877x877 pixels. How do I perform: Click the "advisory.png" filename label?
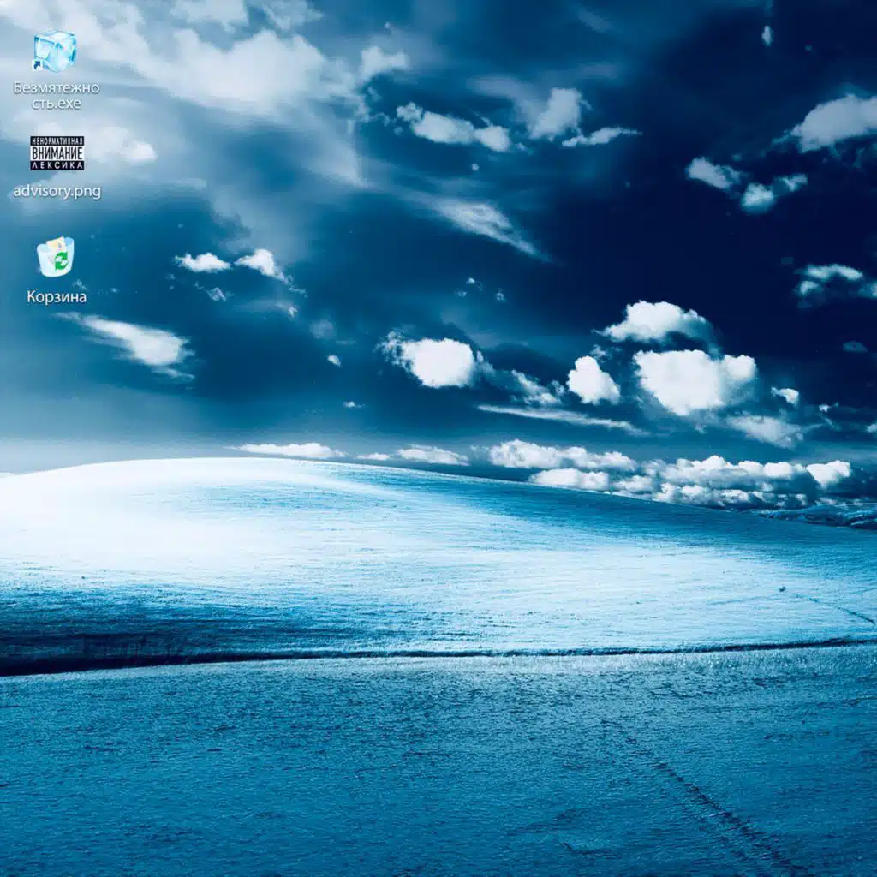(57, 191)
